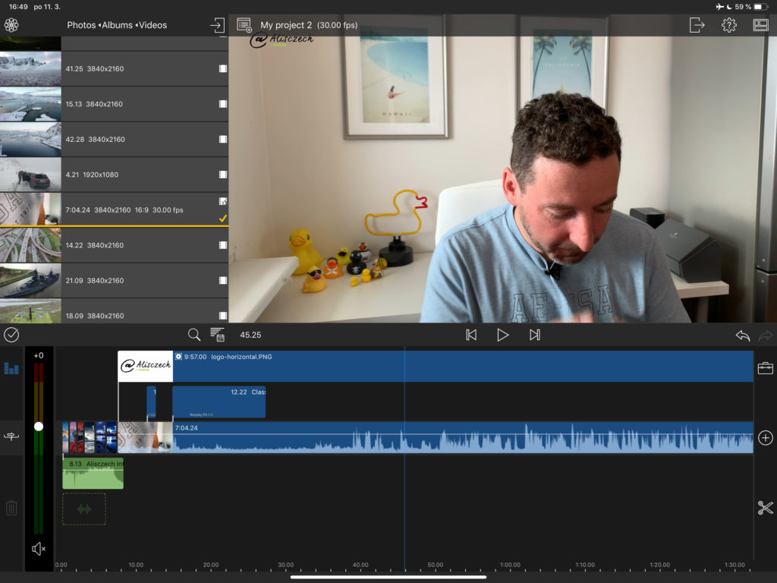Open the magnifier search icon
The image size is (777, 583).
(x=194, y=335)
